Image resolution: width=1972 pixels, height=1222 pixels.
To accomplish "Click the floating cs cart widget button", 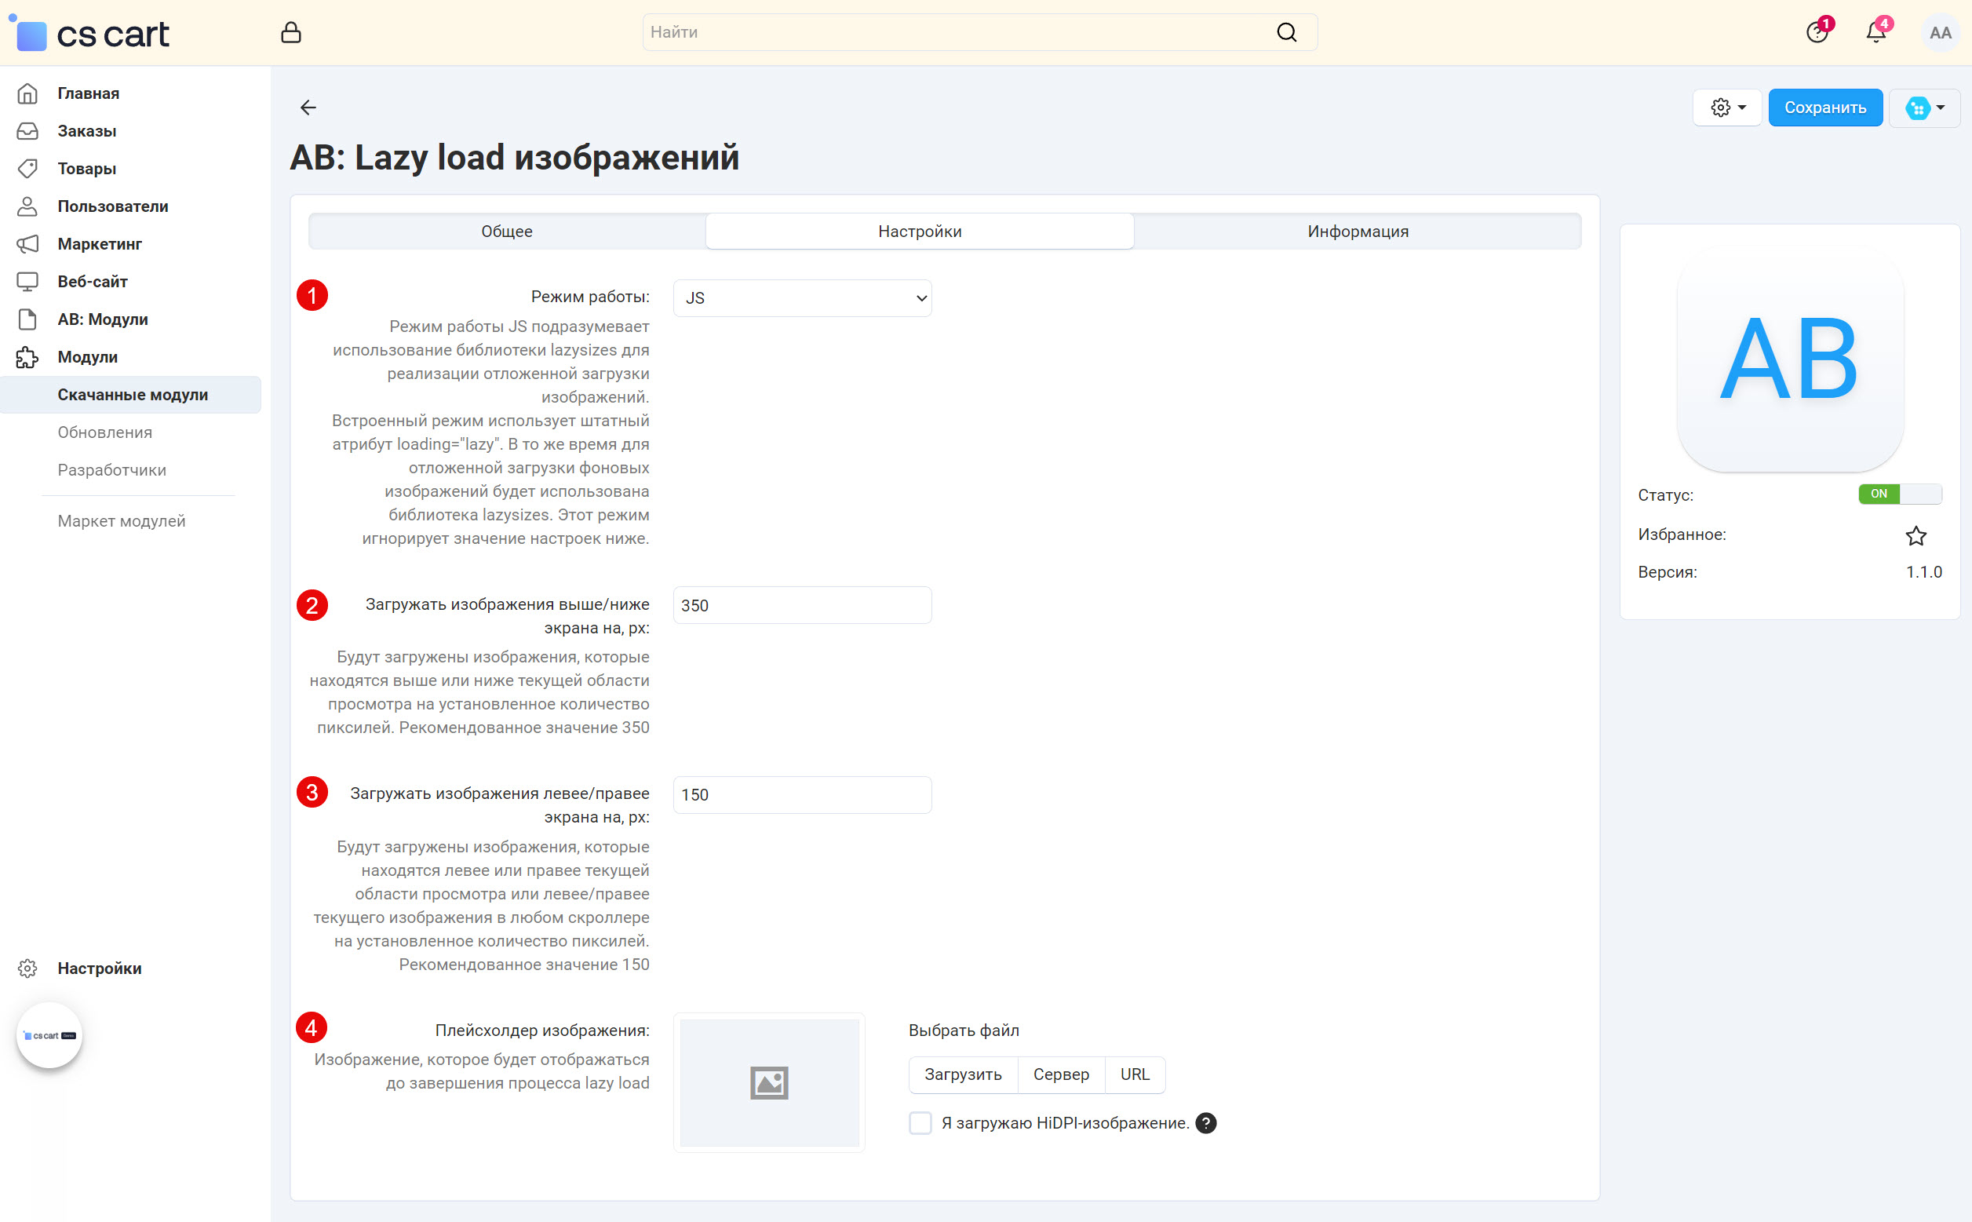I will click(x=49, y=1035).
